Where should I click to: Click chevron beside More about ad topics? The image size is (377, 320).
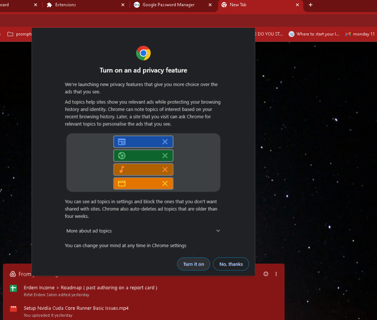click(x=218, y=231)
